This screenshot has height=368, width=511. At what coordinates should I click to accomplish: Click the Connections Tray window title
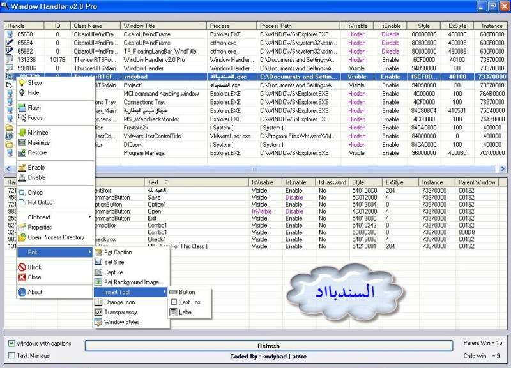click(x=144, y=102)
